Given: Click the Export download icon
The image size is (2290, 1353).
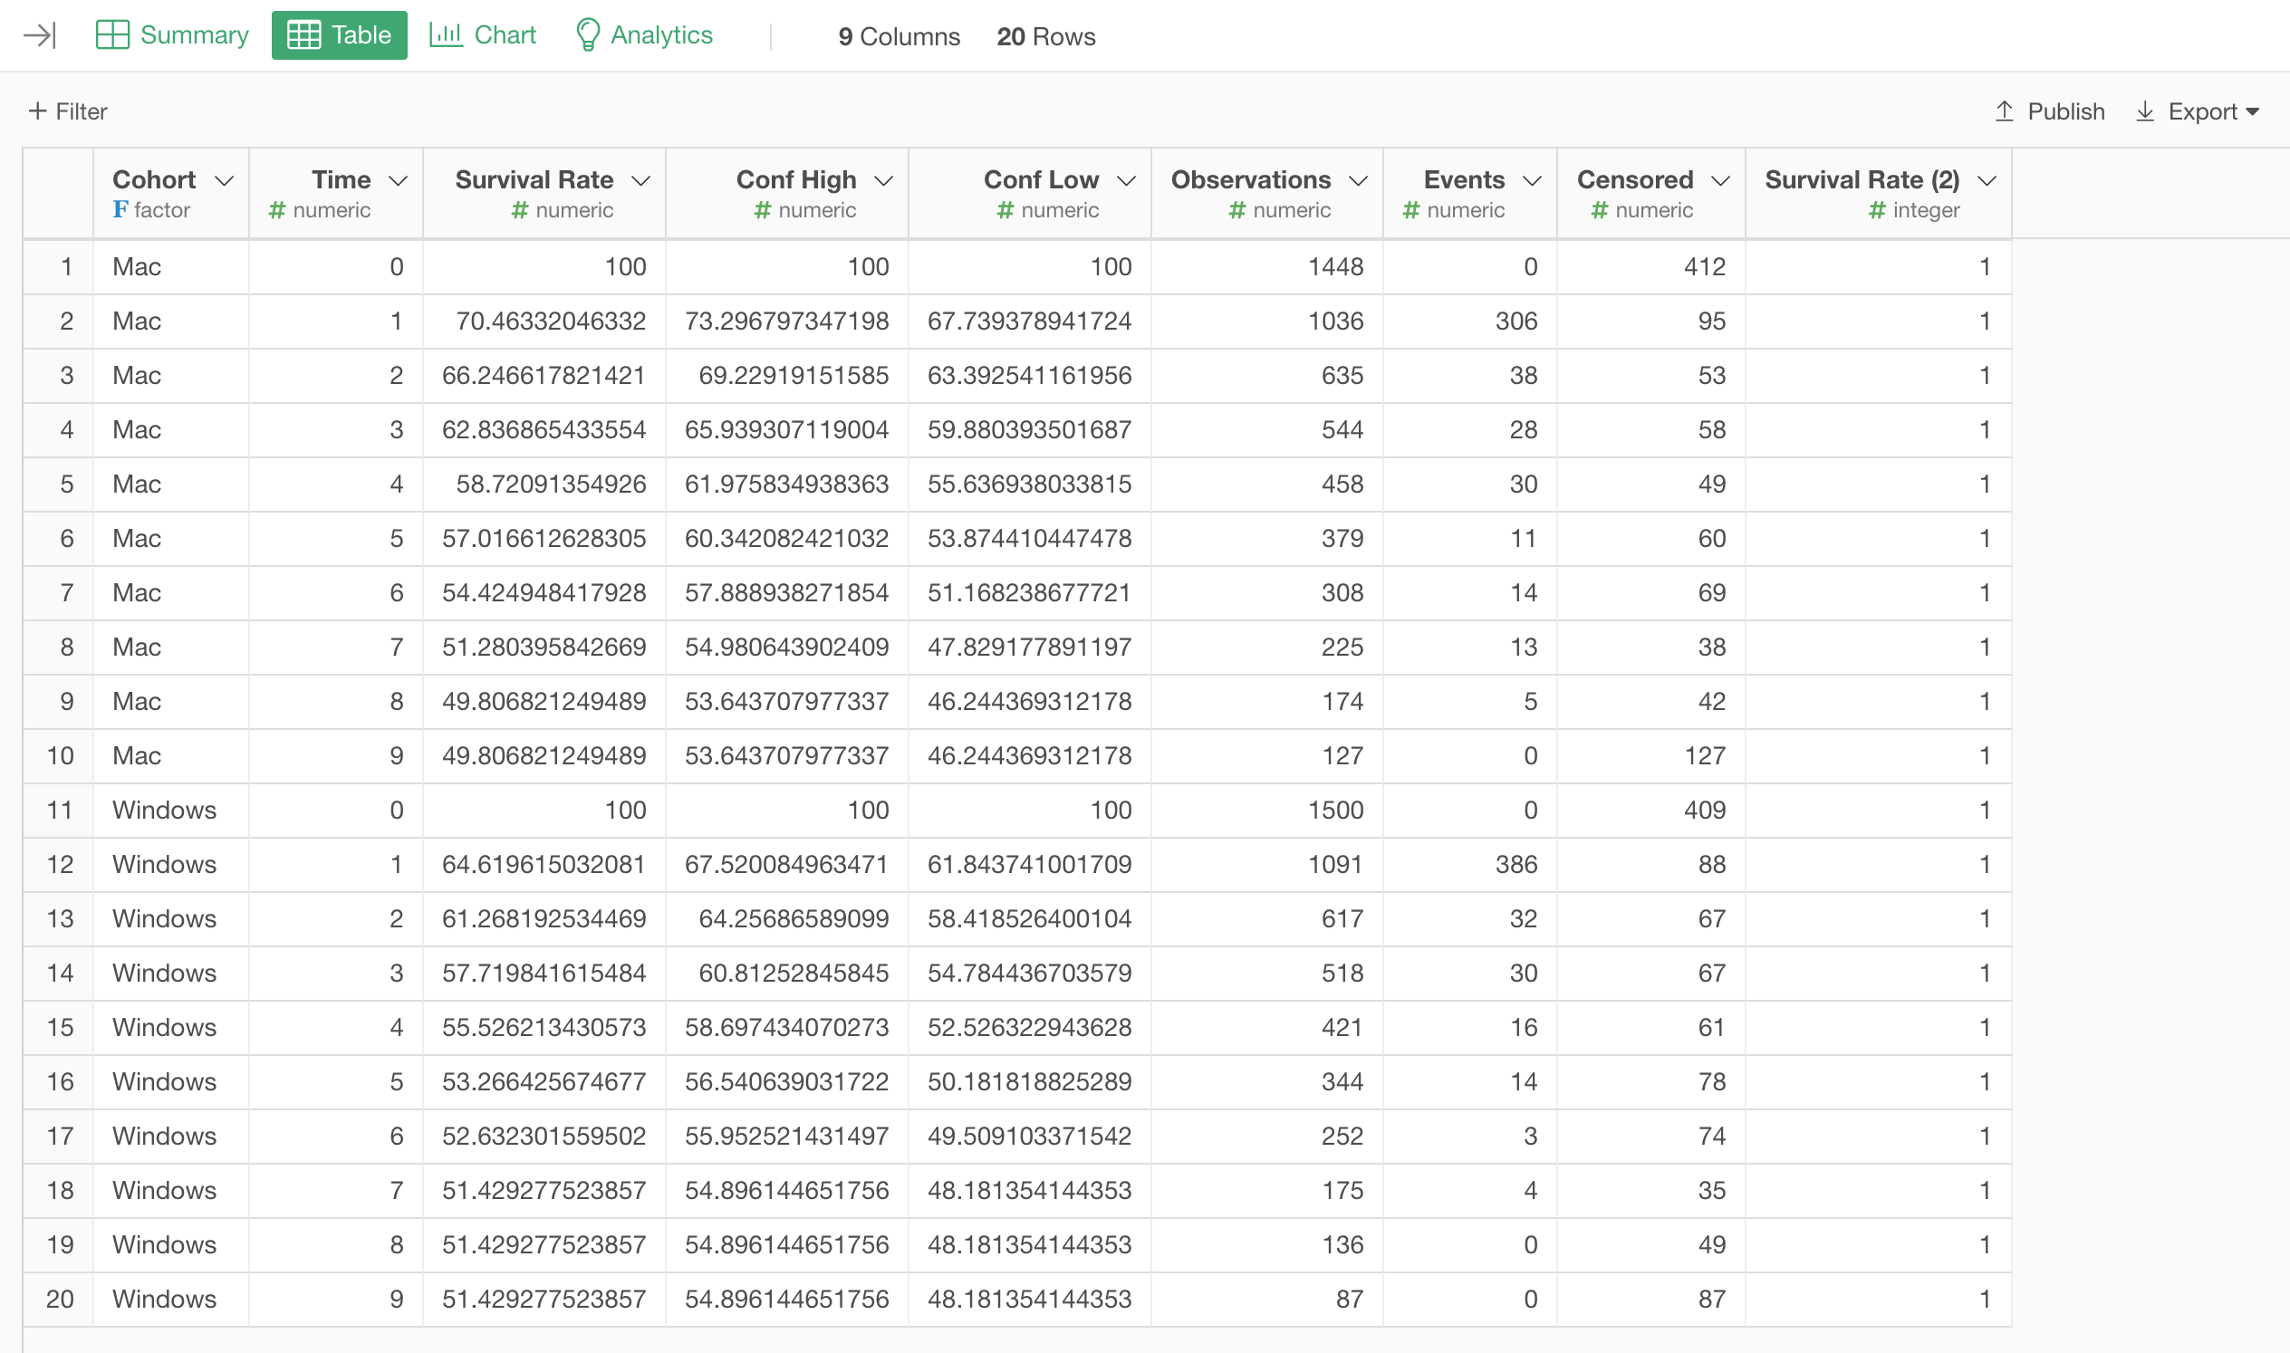Looking at the screenshot, I should coord(2145,111).
